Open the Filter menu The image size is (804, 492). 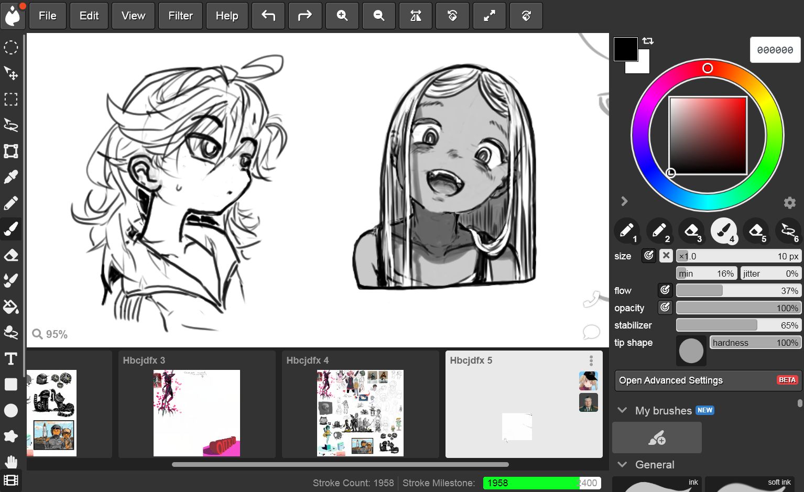point(180,16)
